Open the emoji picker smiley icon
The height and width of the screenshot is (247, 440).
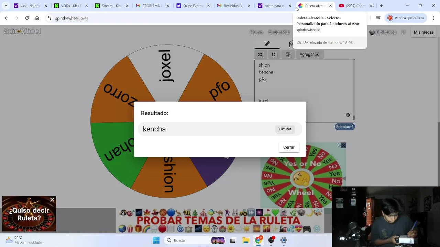[x=348, y=115]
